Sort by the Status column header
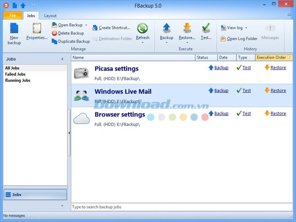This screenshot has width=296, height=222. point(206,58)
